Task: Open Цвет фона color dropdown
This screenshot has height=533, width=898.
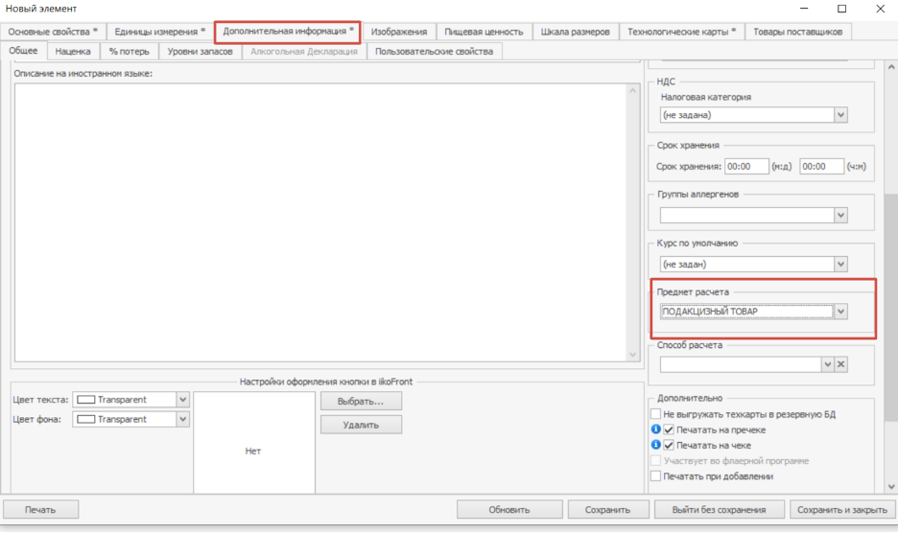Action: pyautogui.click(x=182, y=419)
